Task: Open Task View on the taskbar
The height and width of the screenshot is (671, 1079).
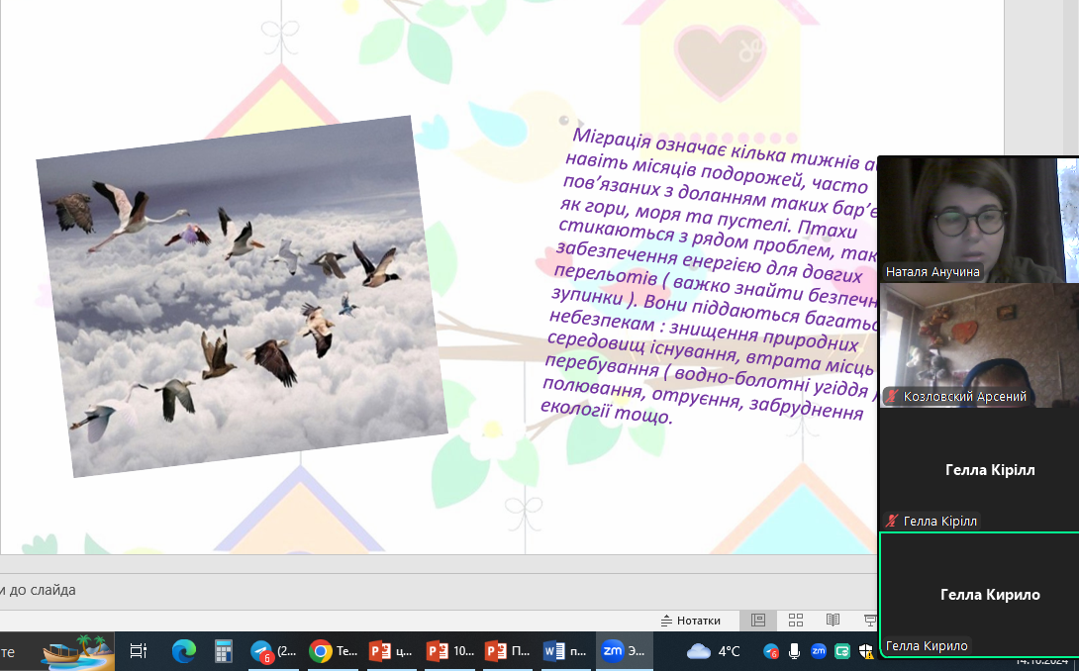Action: [139, 650]
